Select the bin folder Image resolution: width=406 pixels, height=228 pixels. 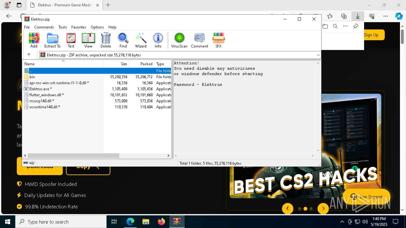pyautogui.click(x=97, y=77)
